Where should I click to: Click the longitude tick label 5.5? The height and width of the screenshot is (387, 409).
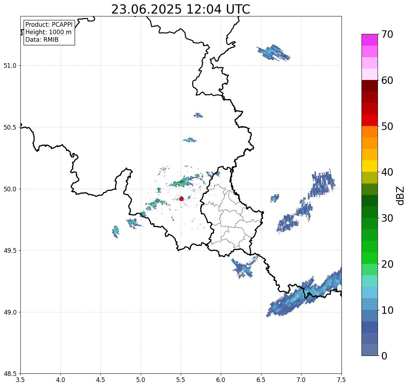coord(181,380)
